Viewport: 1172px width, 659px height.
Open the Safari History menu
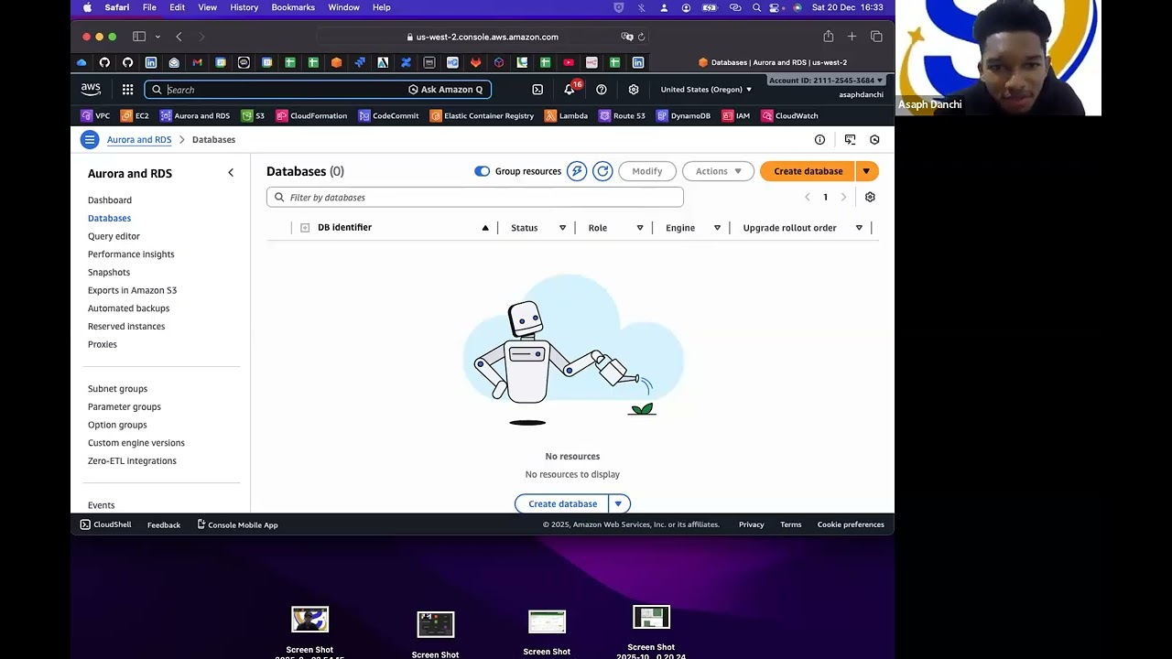tap(244, 7)
